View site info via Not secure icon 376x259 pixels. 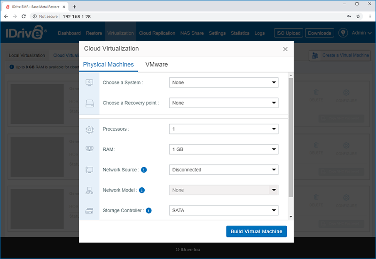35,16
